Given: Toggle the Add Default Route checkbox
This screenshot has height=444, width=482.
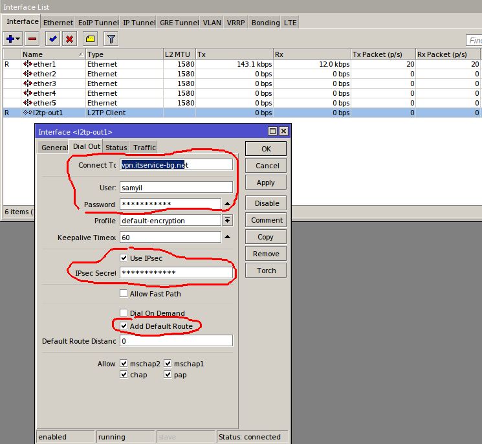Looking at the screenshot, I should pyautogui.click(x=124, y=326).
